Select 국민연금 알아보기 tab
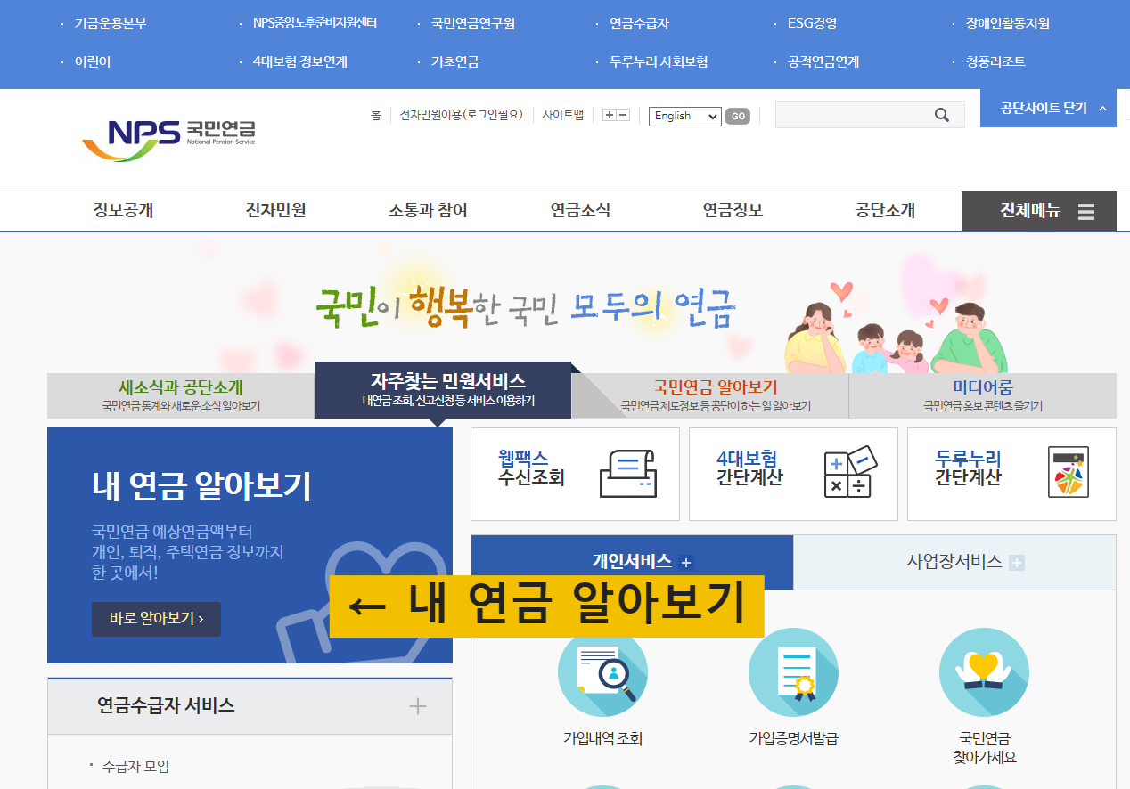 point(716,395)
